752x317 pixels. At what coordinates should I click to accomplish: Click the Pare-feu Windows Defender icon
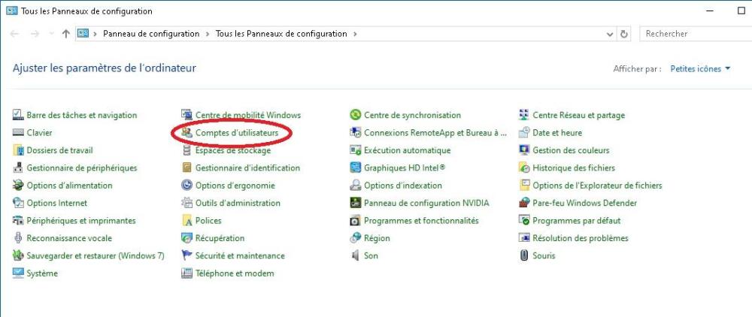524,203
